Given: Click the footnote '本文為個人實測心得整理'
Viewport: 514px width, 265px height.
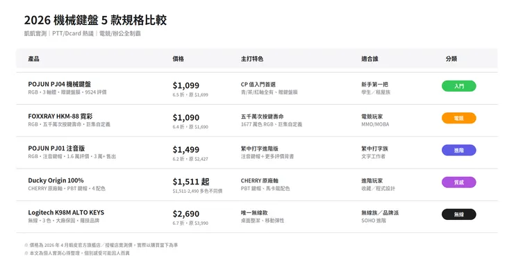Looking at the screenshot, I should [77, 253].
